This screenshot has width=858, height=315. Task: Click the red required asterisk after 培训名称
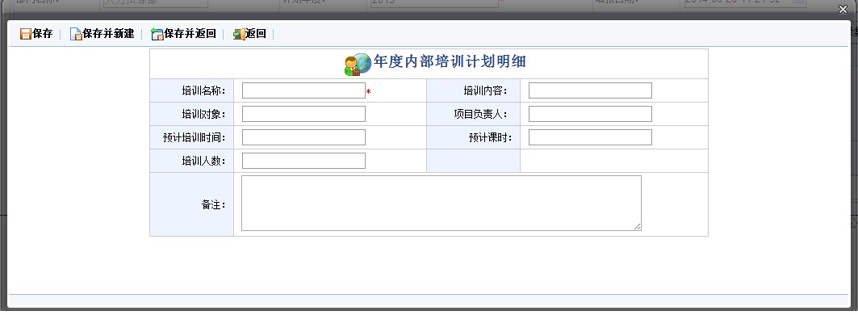tap(369, 92)
